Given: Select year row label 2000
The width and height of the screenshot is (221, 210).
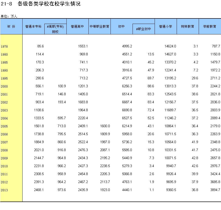Looking at the screenshot, I should (x=4, y=86).
